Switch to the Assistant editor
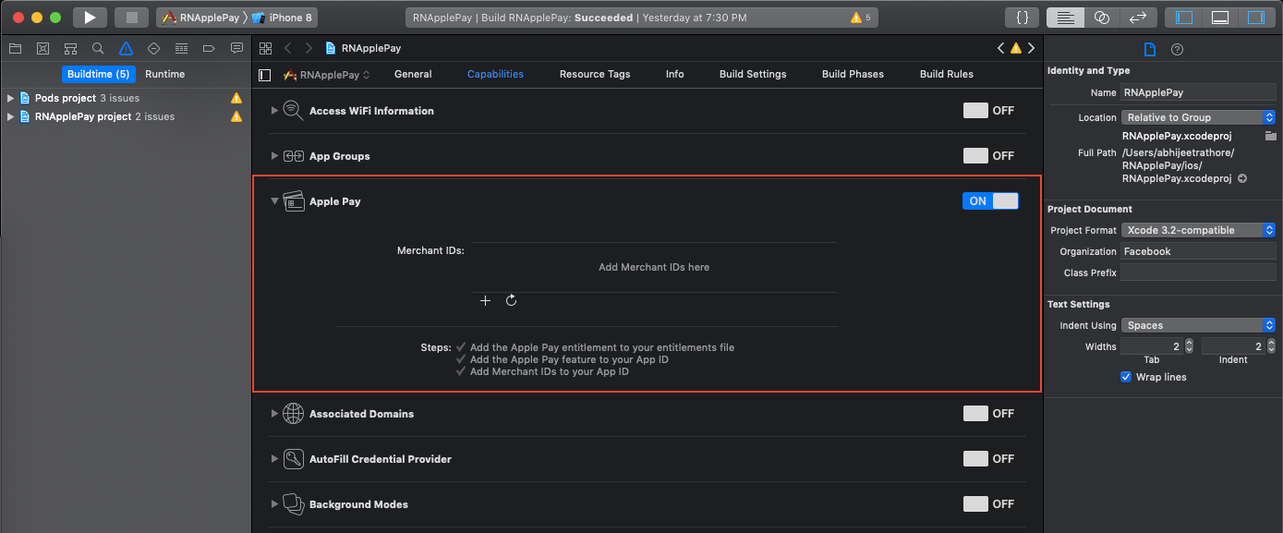This screenshot has height=533, width=1283. [1101, 18]
